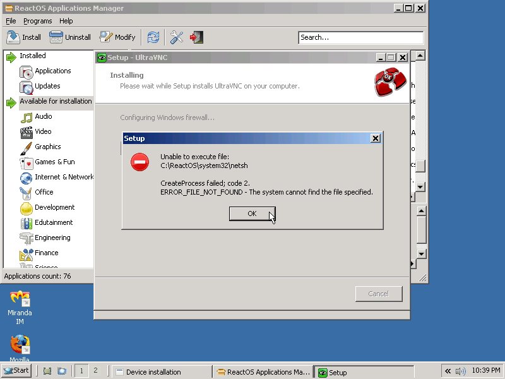Viewport: 505px width, 379px height.
Task: Select Available for installation node
Action: coord(56,101)
